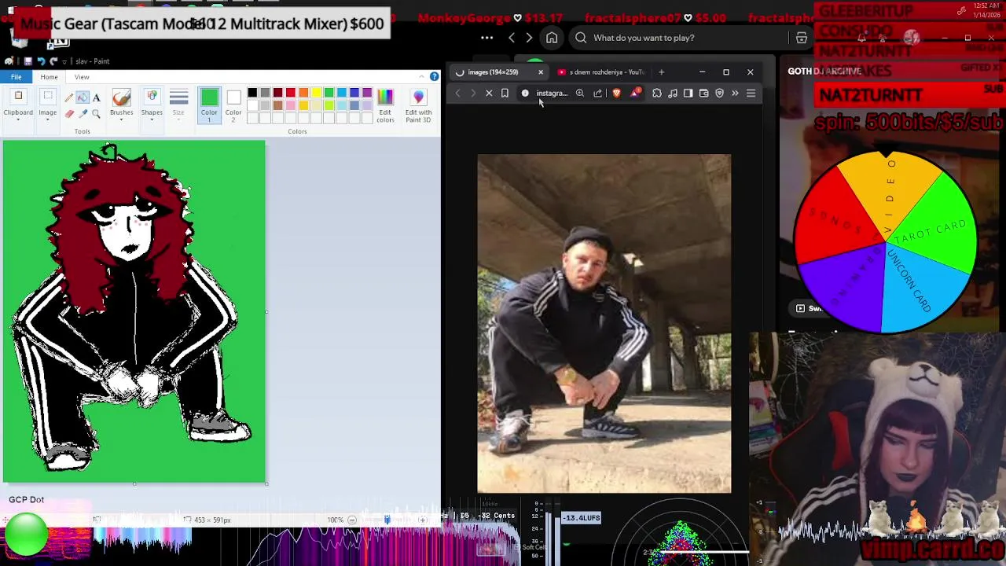The image size is (1006, 566).
Task: Select the Color picker eyedropper tool
Action: [x=83, y=114]
